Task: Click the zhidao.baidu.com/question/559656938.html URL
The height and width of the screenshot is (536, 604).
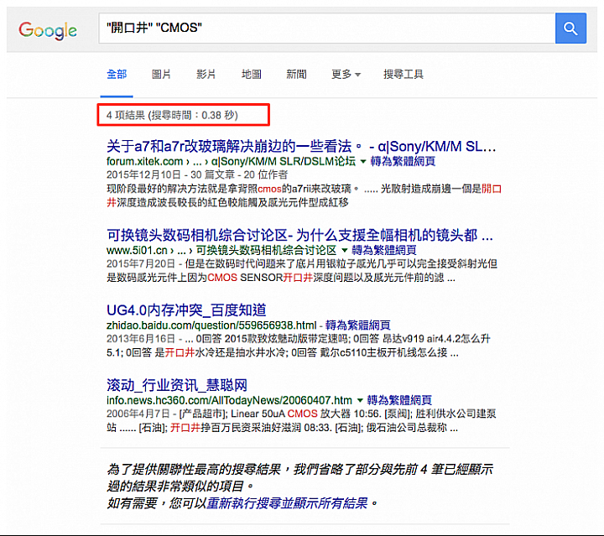Action: pyautogui.click(x=211, y=325)
